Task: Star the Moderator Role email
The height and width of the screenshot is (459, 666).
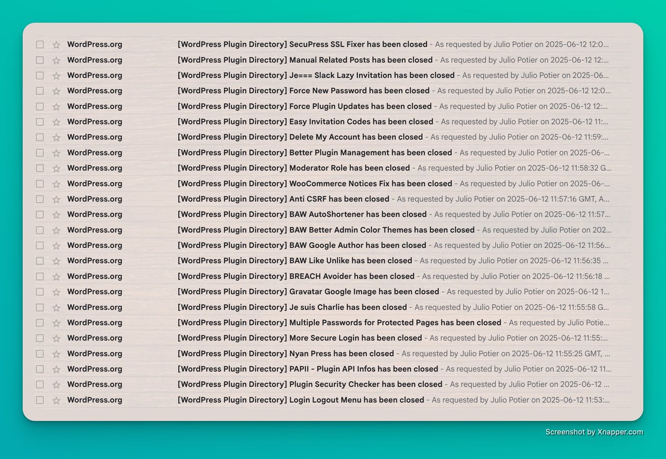Action: coord(56,168)
